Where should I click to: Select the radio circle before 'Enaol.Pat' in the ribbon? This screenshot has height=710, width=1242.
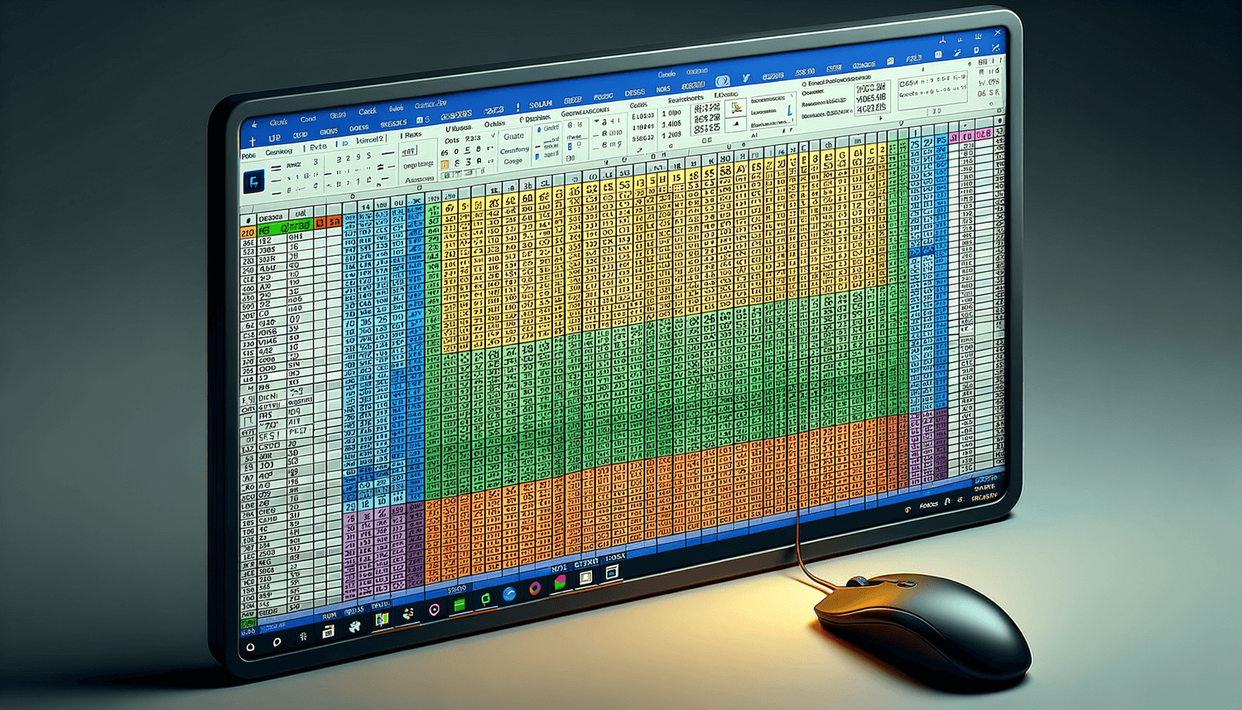(x=803, y=85)
